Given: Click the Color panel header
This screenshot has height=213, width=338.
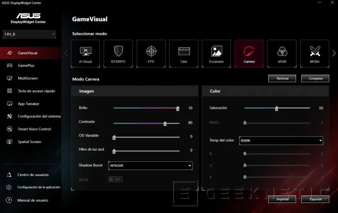Looking at the screenshot, I should coord(265,91).
